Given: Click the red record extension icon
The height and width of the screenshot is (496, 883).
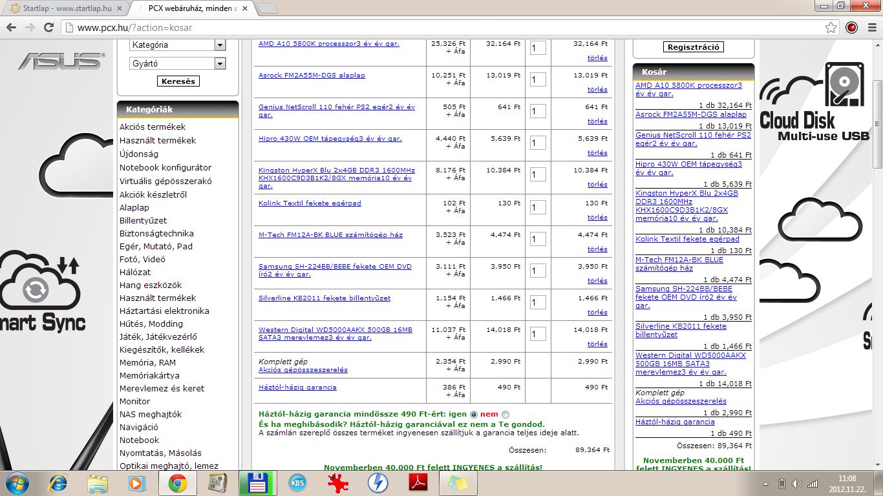Looking at the screenshot, I should (x=852, y=28).
